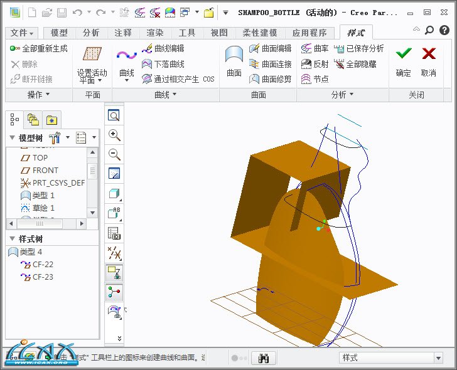Click 全部重新生成 button
This screenshot has width=457, height=370.
point(39,48)
